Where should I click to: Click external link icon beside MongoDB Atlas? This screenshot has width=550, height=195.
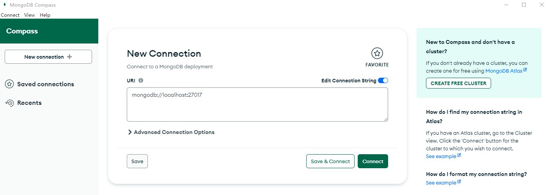[x=525, y=70]
